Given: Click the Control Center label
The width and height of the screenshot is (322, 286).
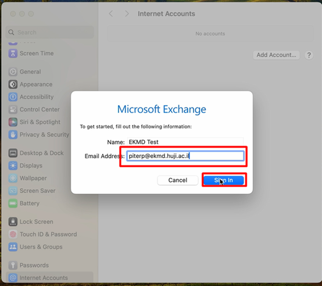Looking at the screenshot, I should pyautogui.click(x=40, y=109).
